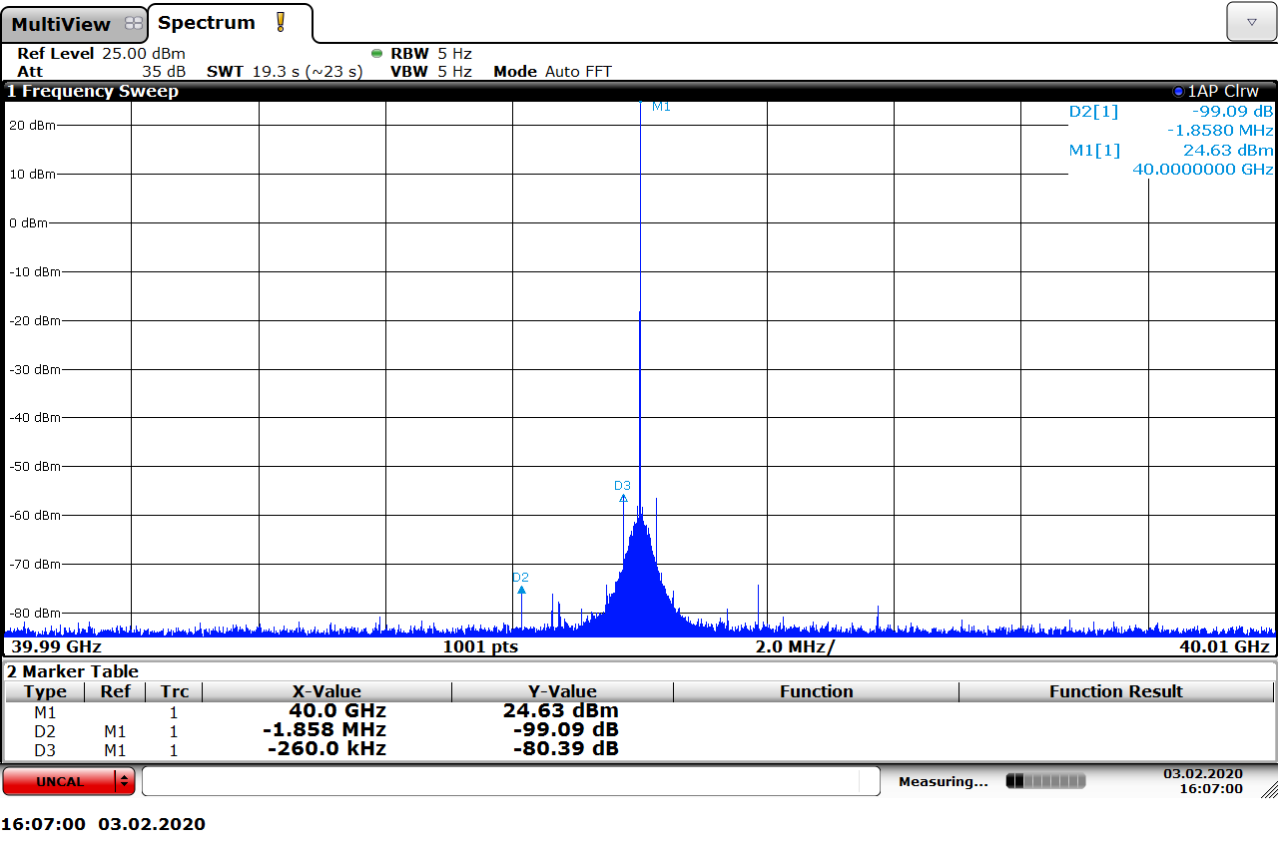
Task: Select the D2 row in marker table
Action: pos(639,730)
